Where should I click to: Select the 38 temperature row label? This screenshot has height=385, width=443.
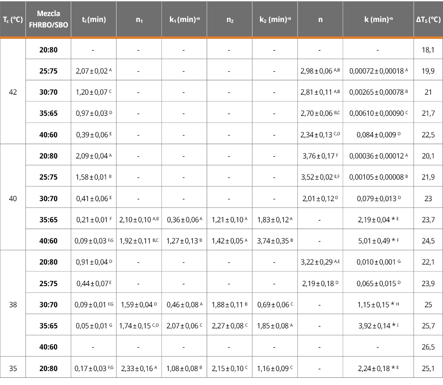[x=13, y=304]
